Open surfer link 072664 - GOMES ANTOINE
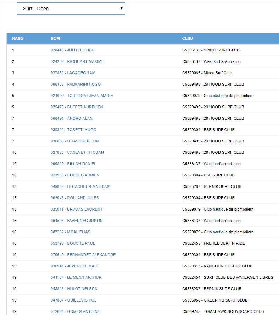This screenshot has height=315, width=279. click(x=75, y=311)
